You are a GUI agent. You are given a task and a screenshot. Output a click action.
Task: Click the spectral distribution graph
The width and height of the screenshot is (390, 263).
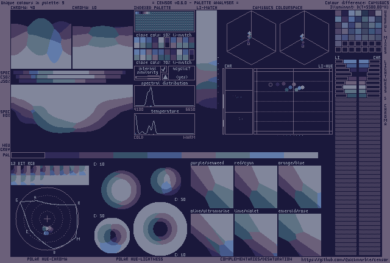coord(165,96)
